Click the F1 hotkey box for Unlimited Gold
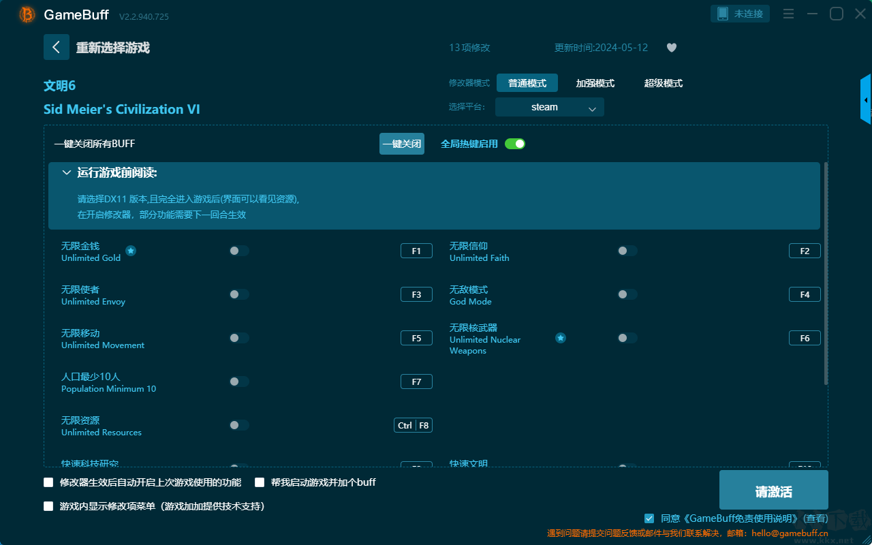Viewport: 872px width, 545px height. coord(416,251)
